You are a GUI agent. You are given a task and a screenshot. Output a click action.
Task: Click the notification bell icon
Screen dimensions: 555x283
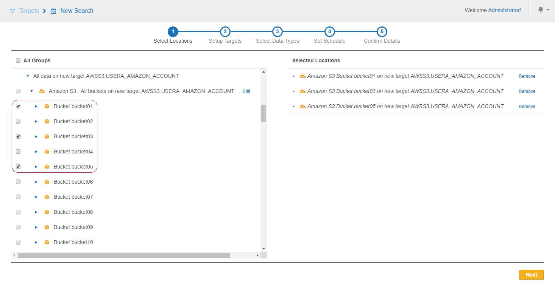coord(541,10)
